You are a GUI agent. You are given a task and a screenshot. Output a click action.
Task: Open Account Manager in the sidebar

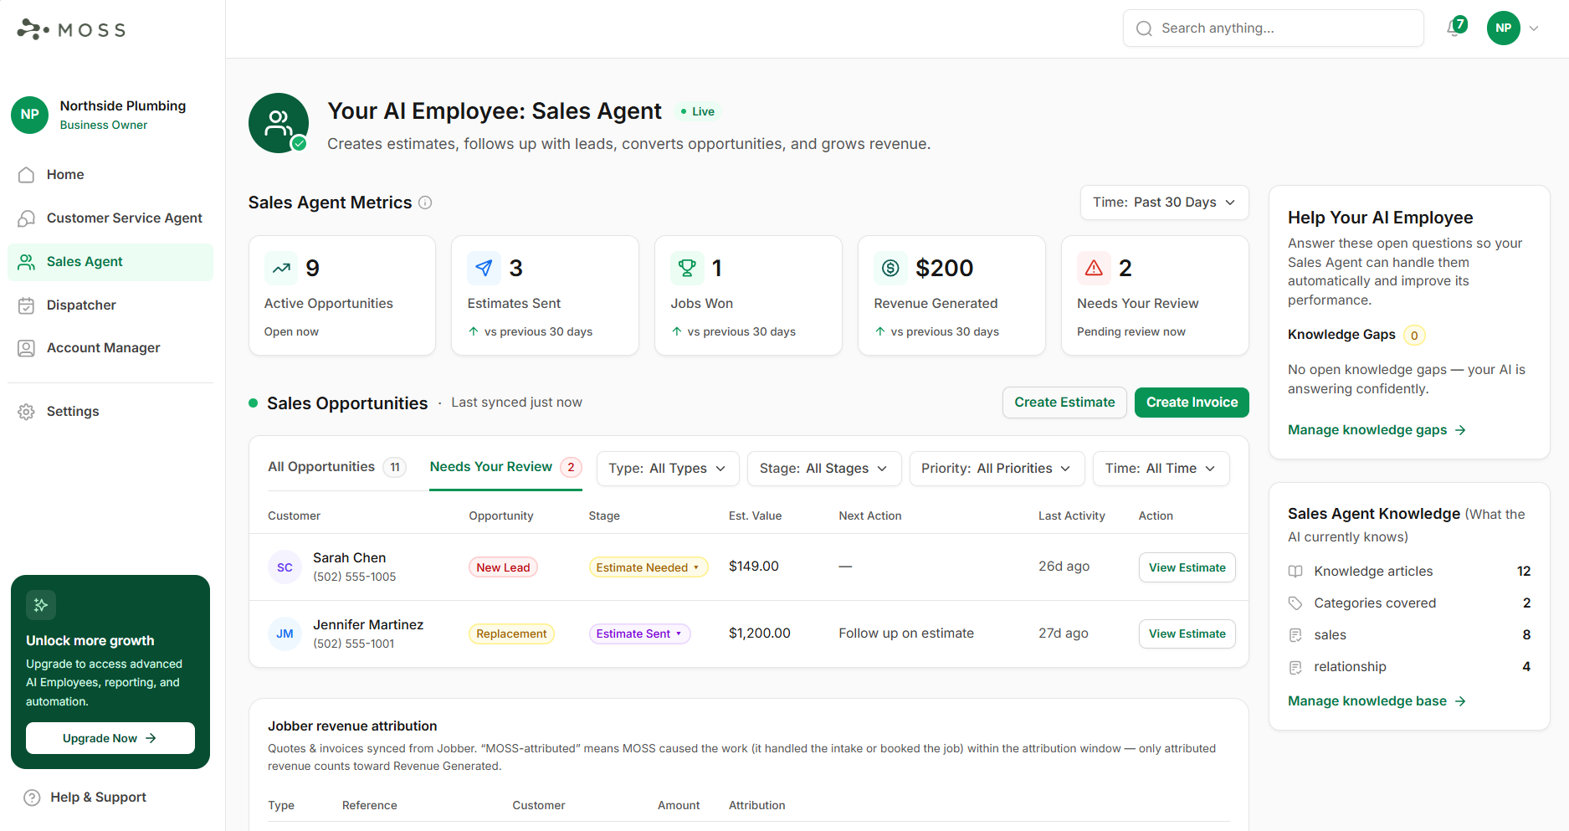tap(110, 348)
